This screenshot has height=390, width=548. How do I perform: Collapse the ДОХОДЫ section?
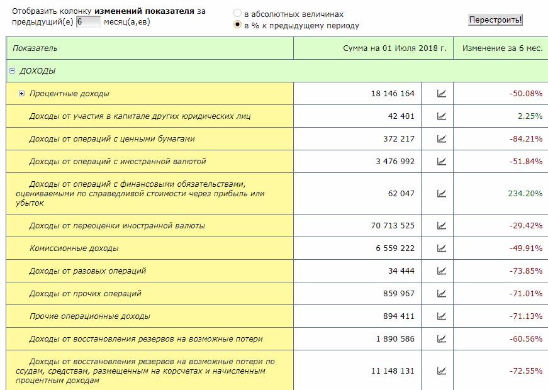coord(13,71)
